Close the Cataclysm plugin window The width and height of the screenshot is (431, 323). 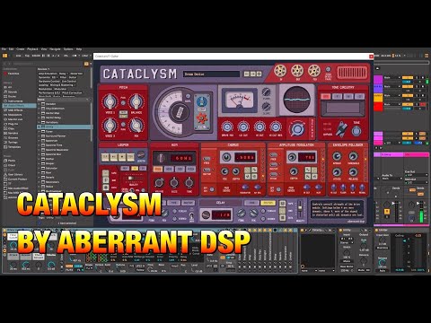tap(371, 56)
